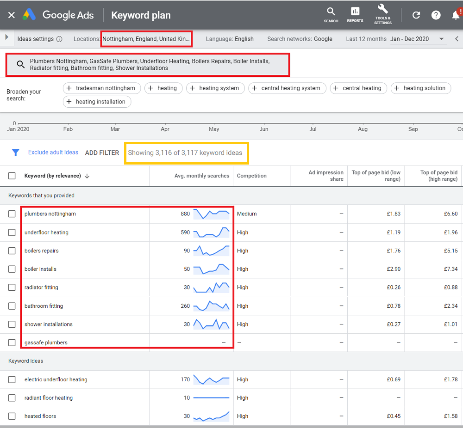
Task: Check the 'bathroom fitting' row checkbox
Action: (x=12, y=306)
